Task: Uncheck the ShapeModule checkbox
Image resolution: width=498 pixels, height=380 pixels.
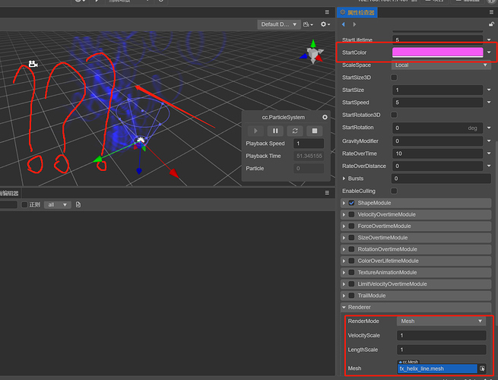Action: click(x=352, y=203)
